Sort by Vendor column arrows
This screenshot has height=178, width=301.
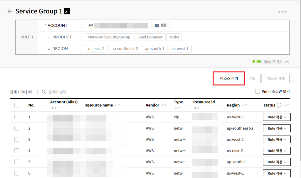(163, 105)
